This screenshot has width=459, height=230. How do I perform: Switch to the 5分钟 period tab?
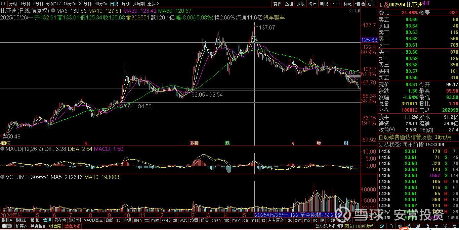click(x=38, y=4)
